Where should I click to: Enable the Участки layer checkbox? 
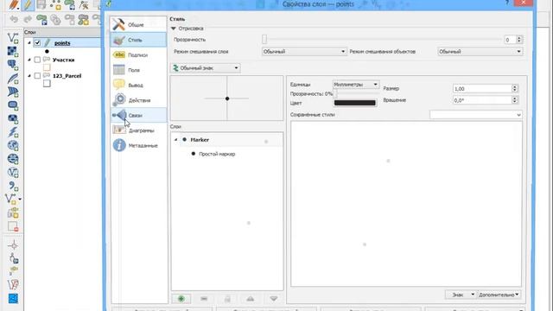click(37, 60)
